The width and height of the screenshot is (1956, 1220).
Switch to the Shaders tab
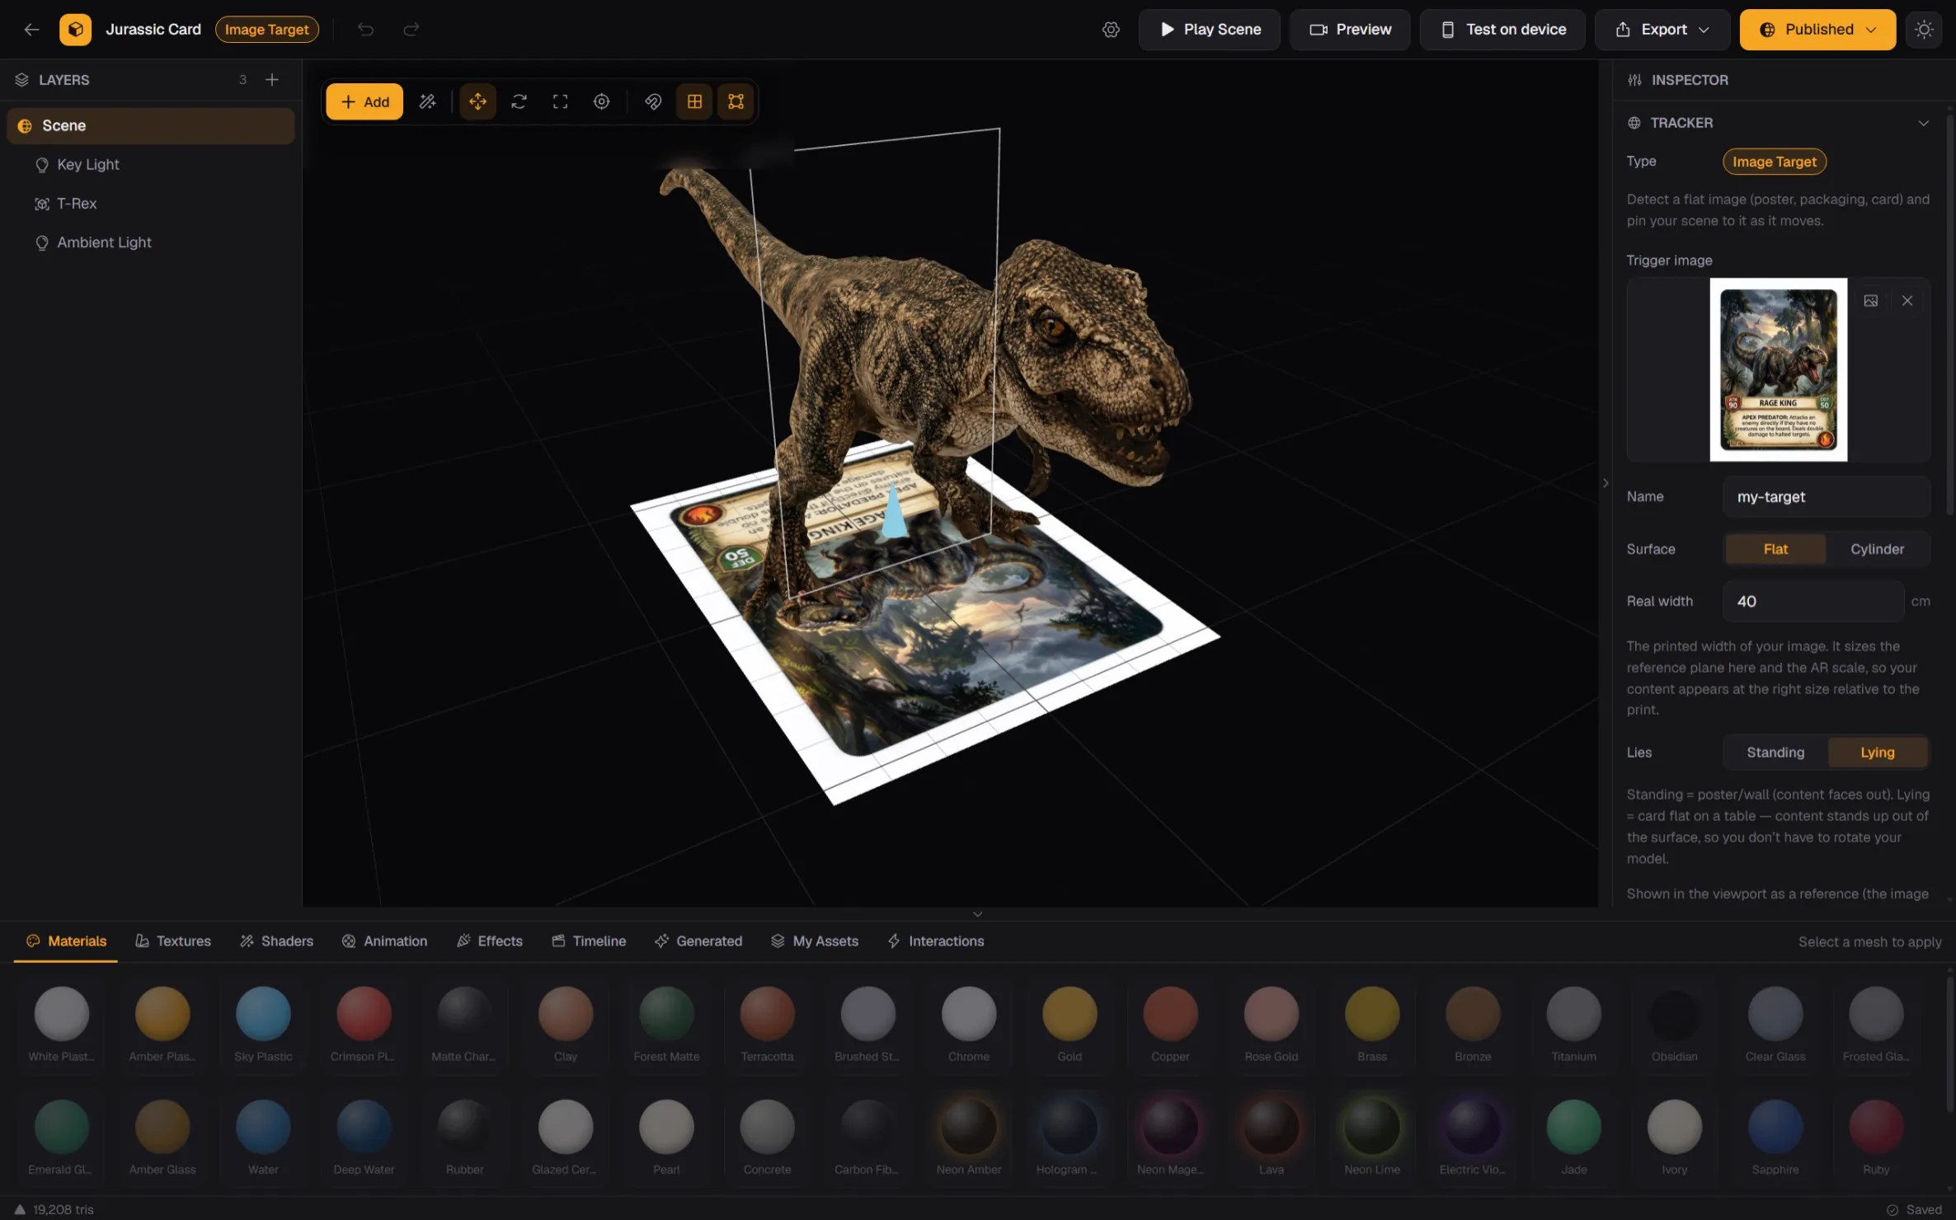(x=276, y=941)
